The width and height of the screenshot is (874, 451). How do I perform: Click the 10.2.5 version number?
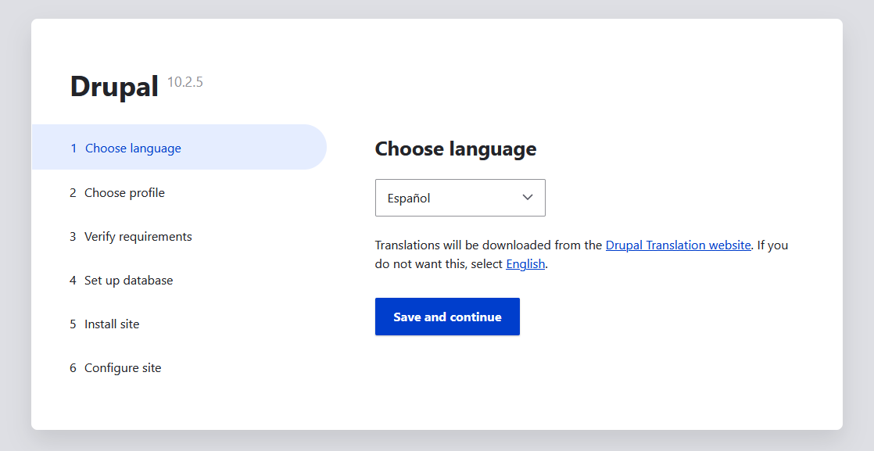(x=185, y=82)
